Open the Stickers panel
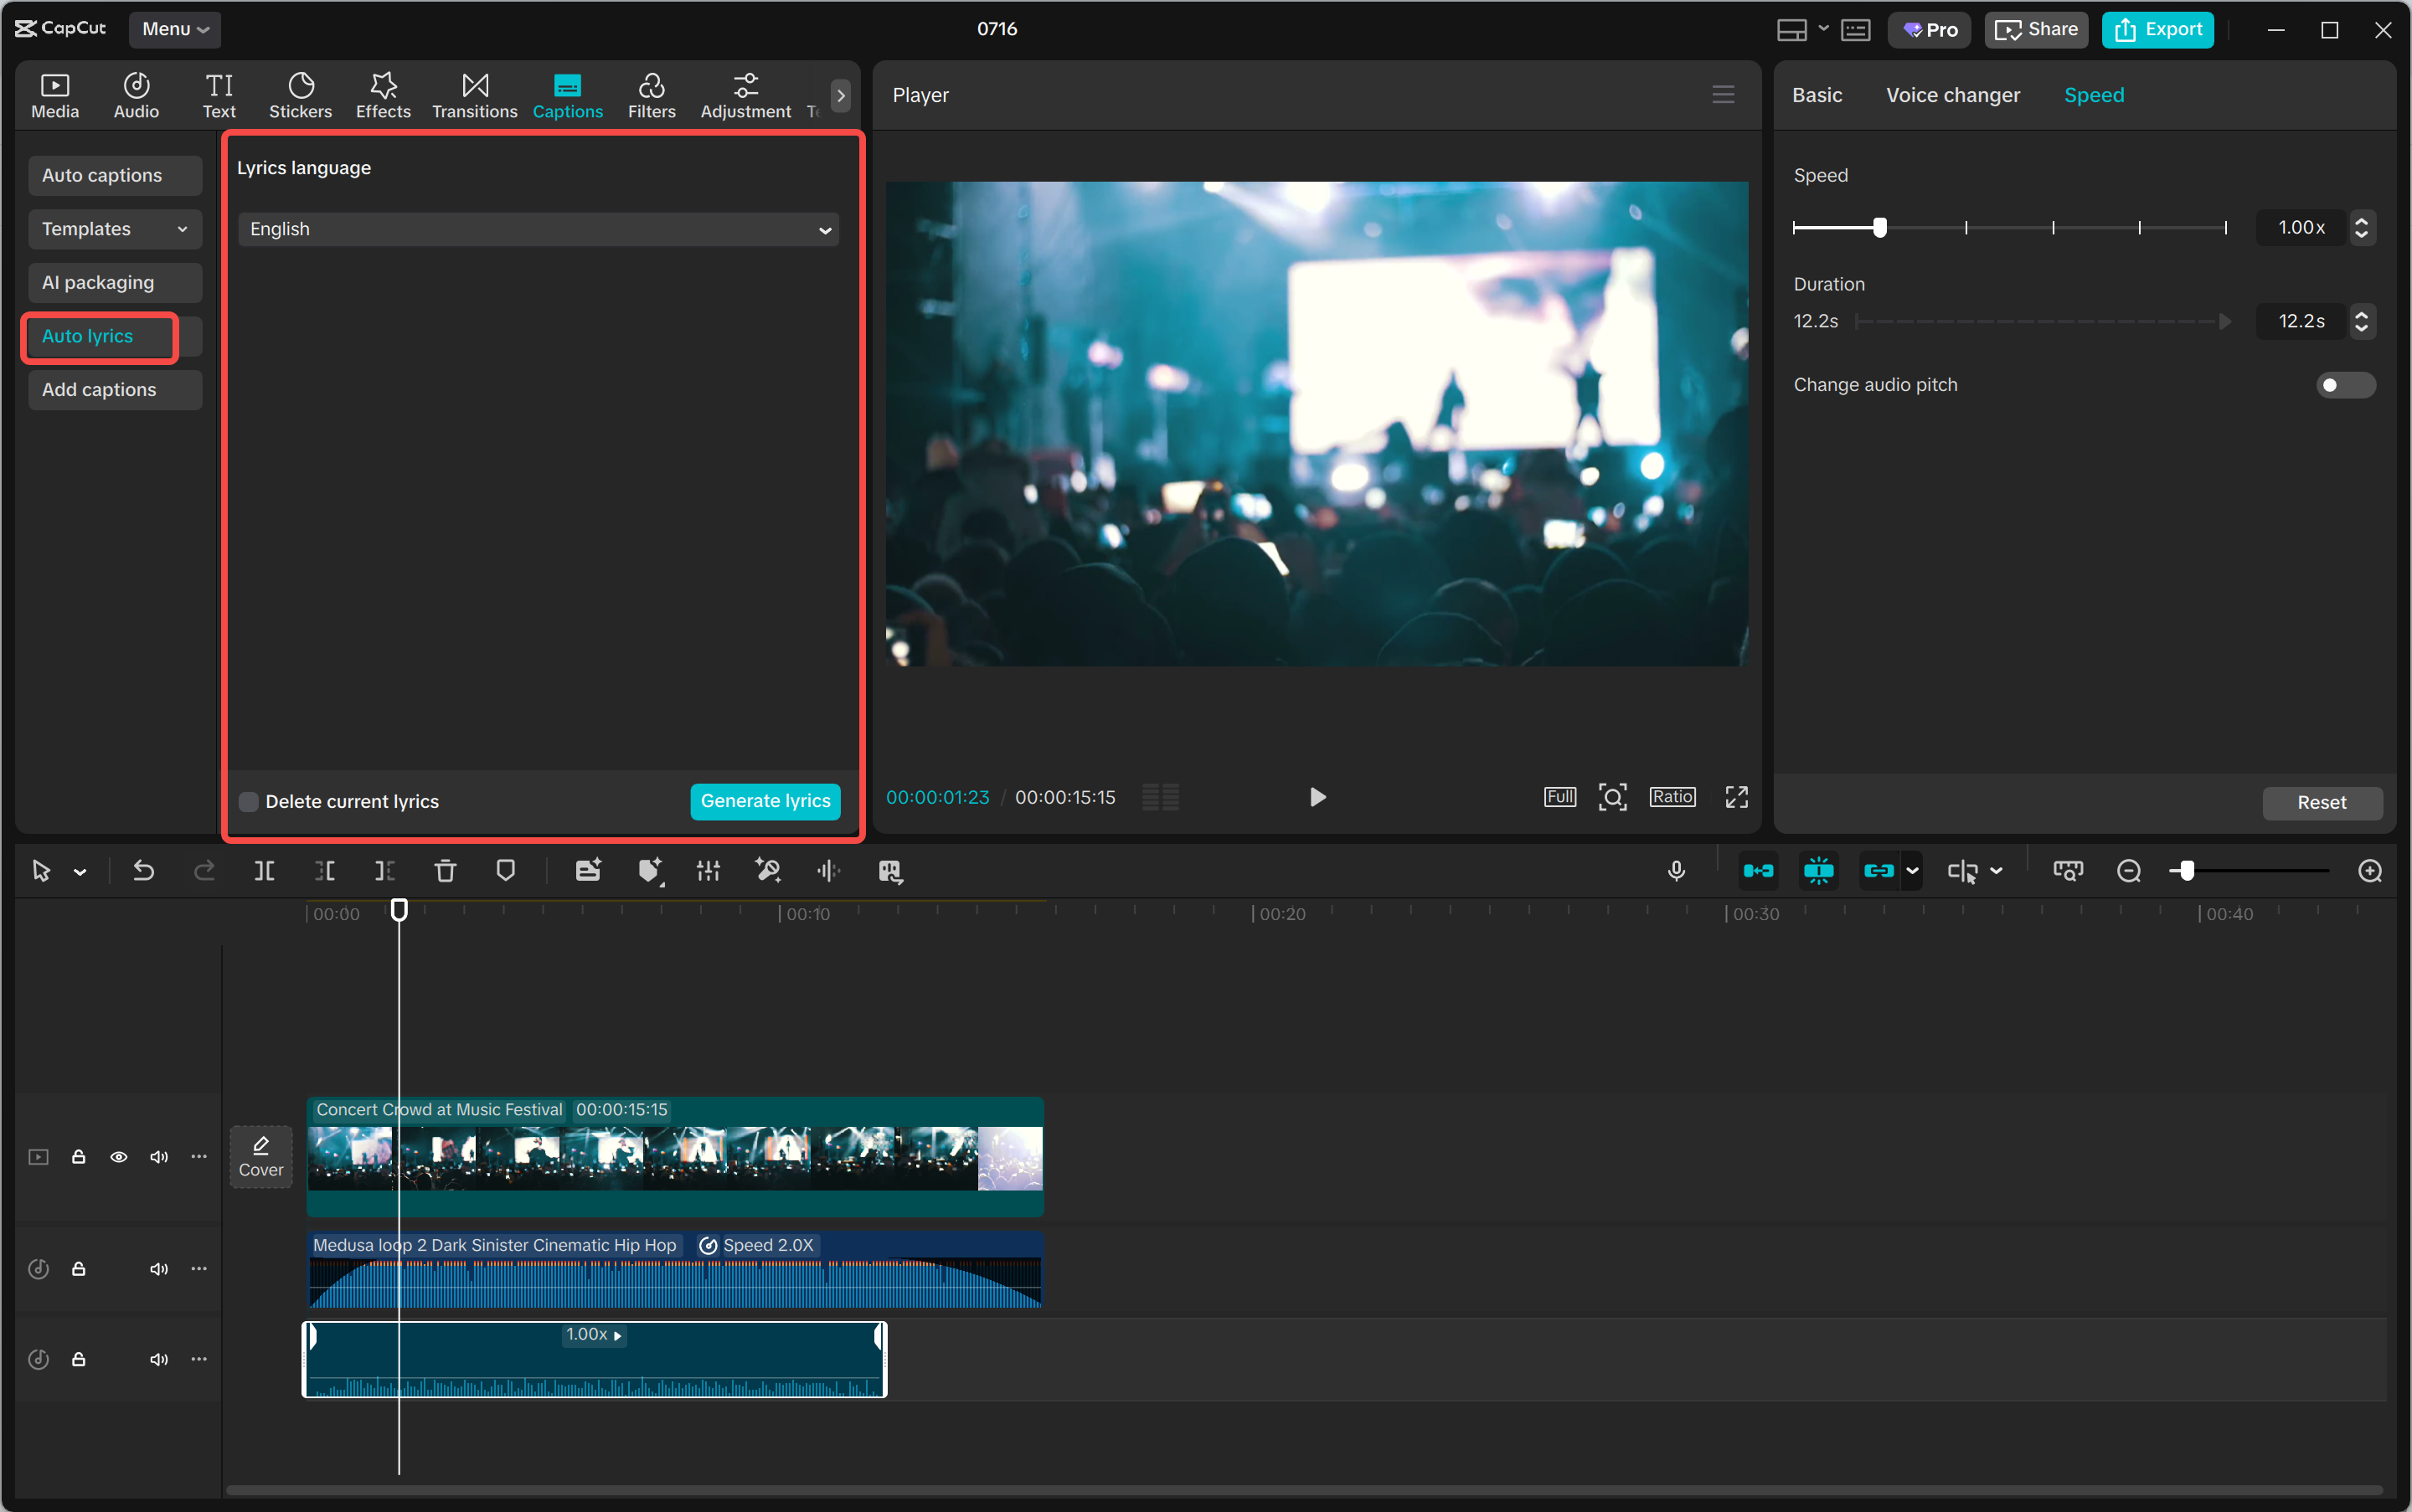This screenshot has width=2412, height=1512. 300,96
